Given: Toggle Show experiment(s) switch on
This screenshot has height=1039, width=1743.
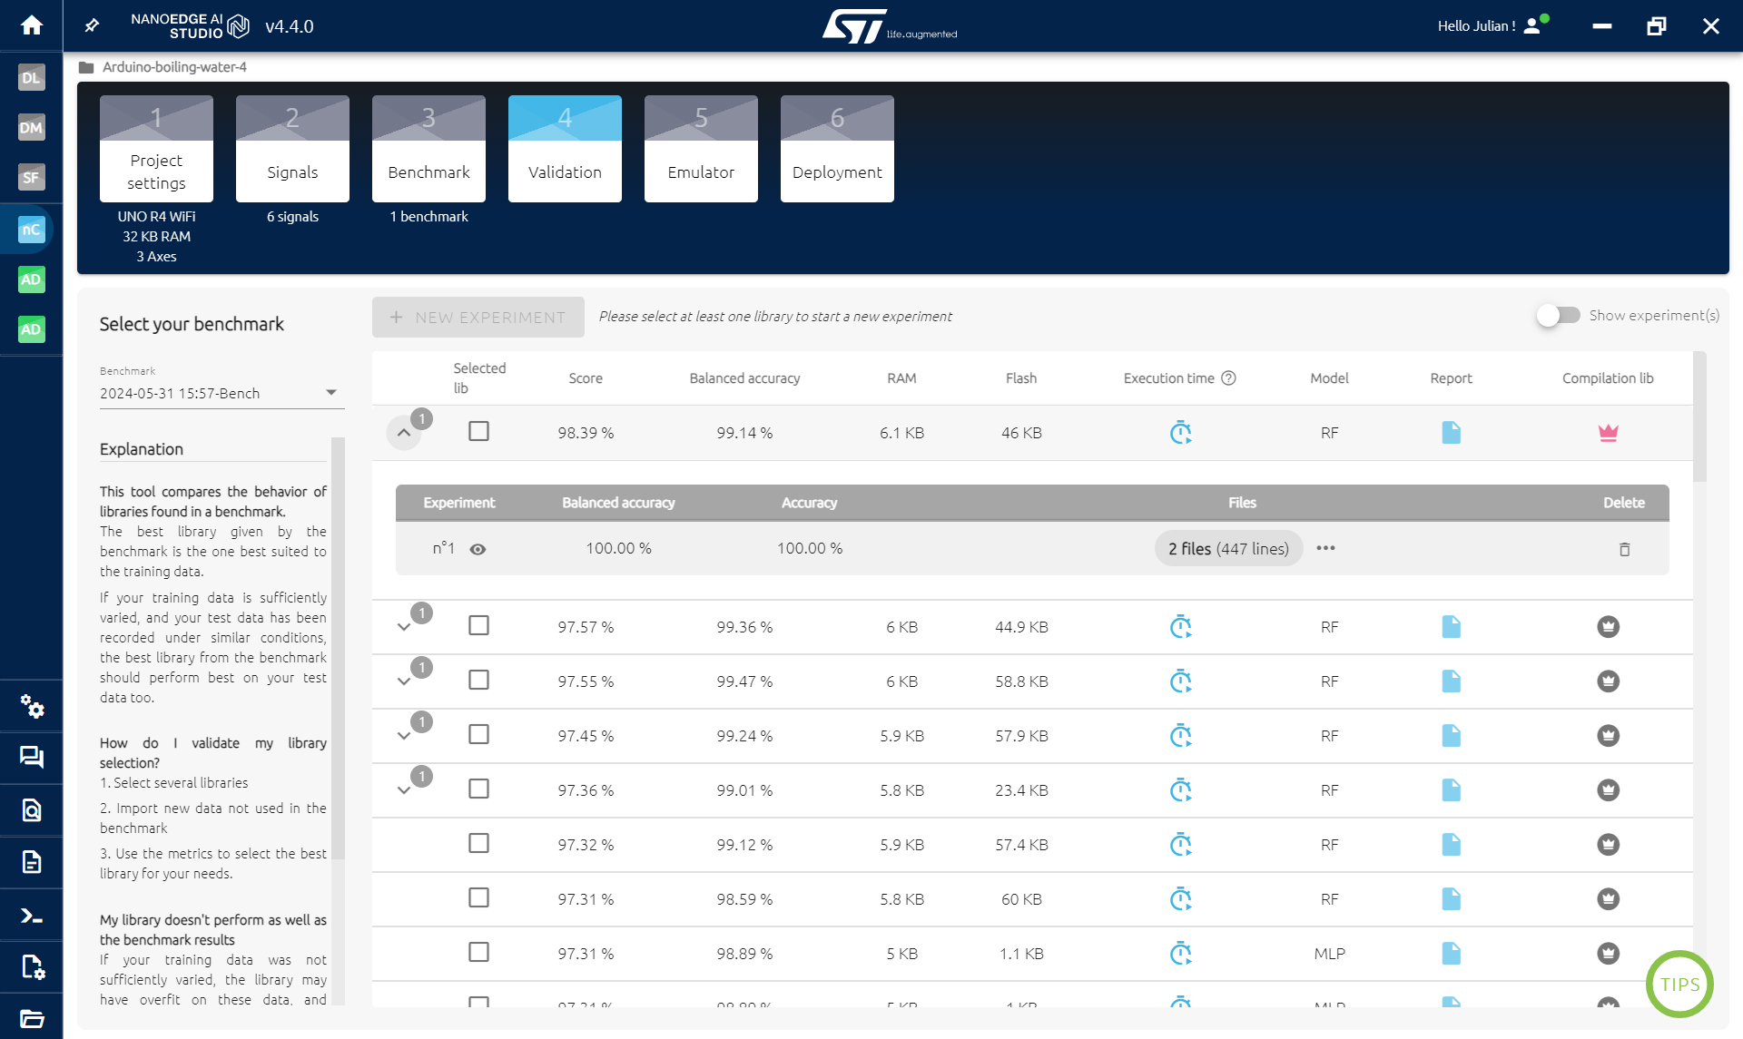Looking at the screenshot, I should pos(1554,317).
